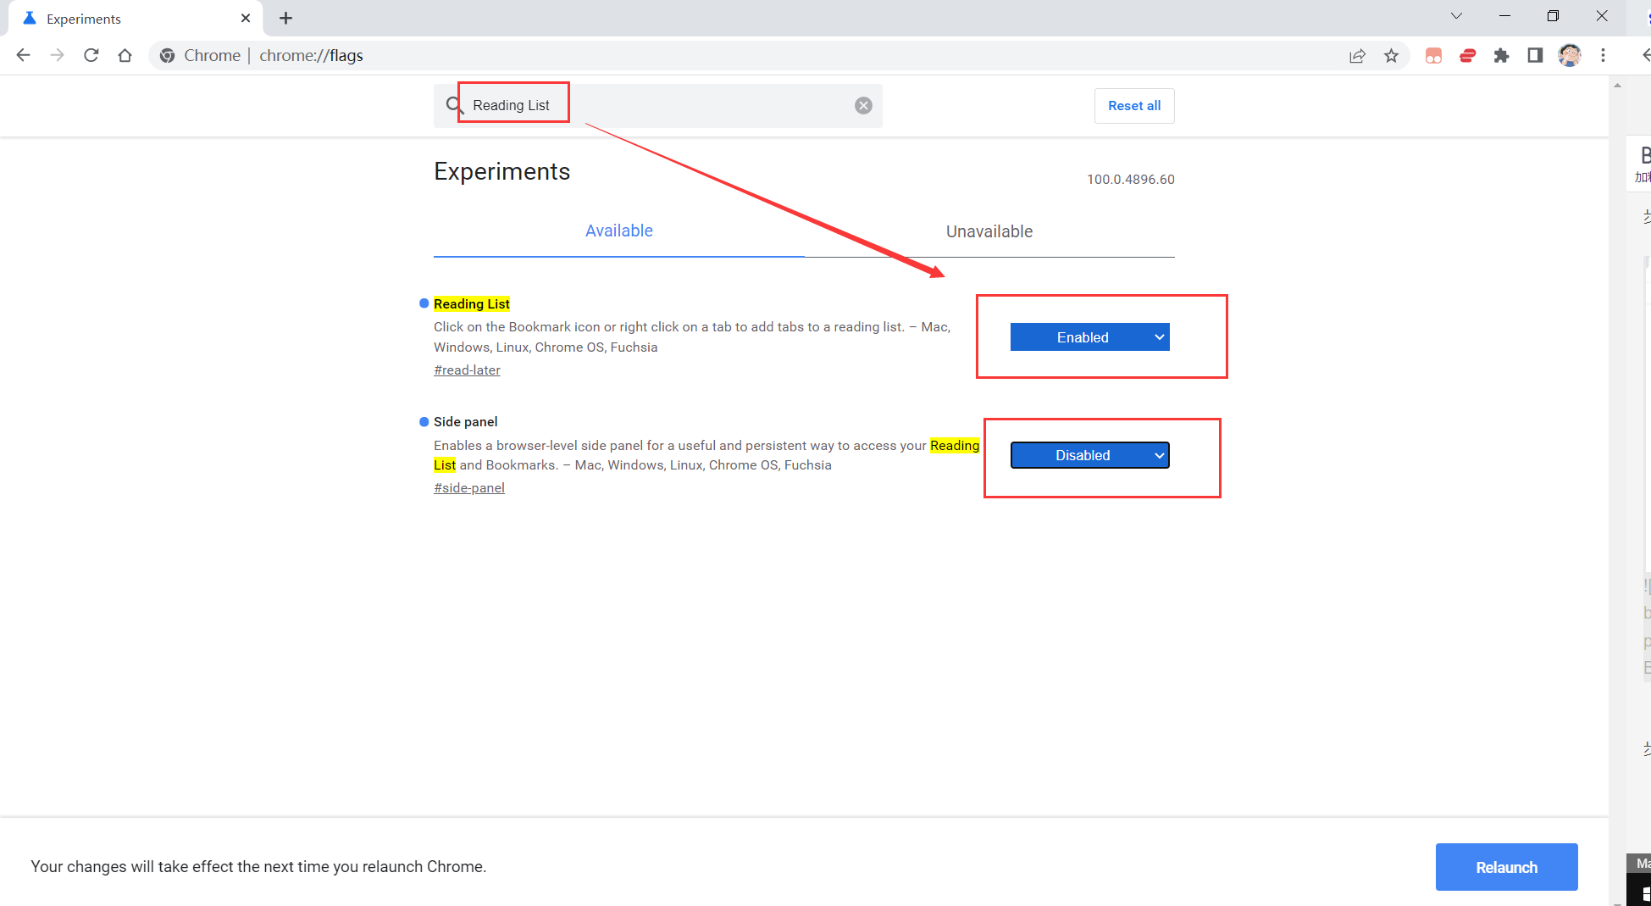Open the #read-later flag link
Image resolution: width=1651 pixels, height=906 pixels.
[x=467, y=370]
